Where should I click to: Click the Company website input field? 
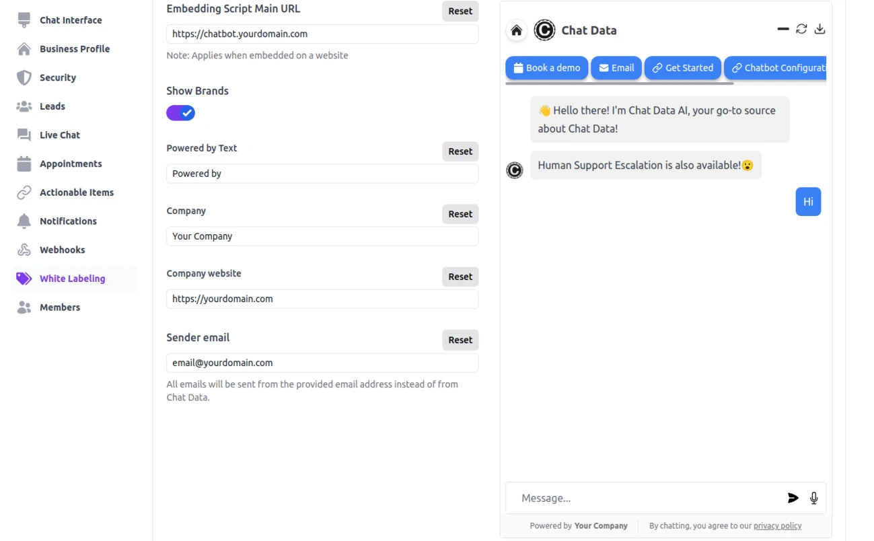point(322,299)
